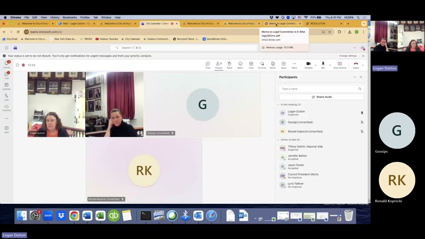Open the QuickBooks Online bookmark
Image resolution: width=425 pixels, height=239 pixels.
tap(215, 39)
